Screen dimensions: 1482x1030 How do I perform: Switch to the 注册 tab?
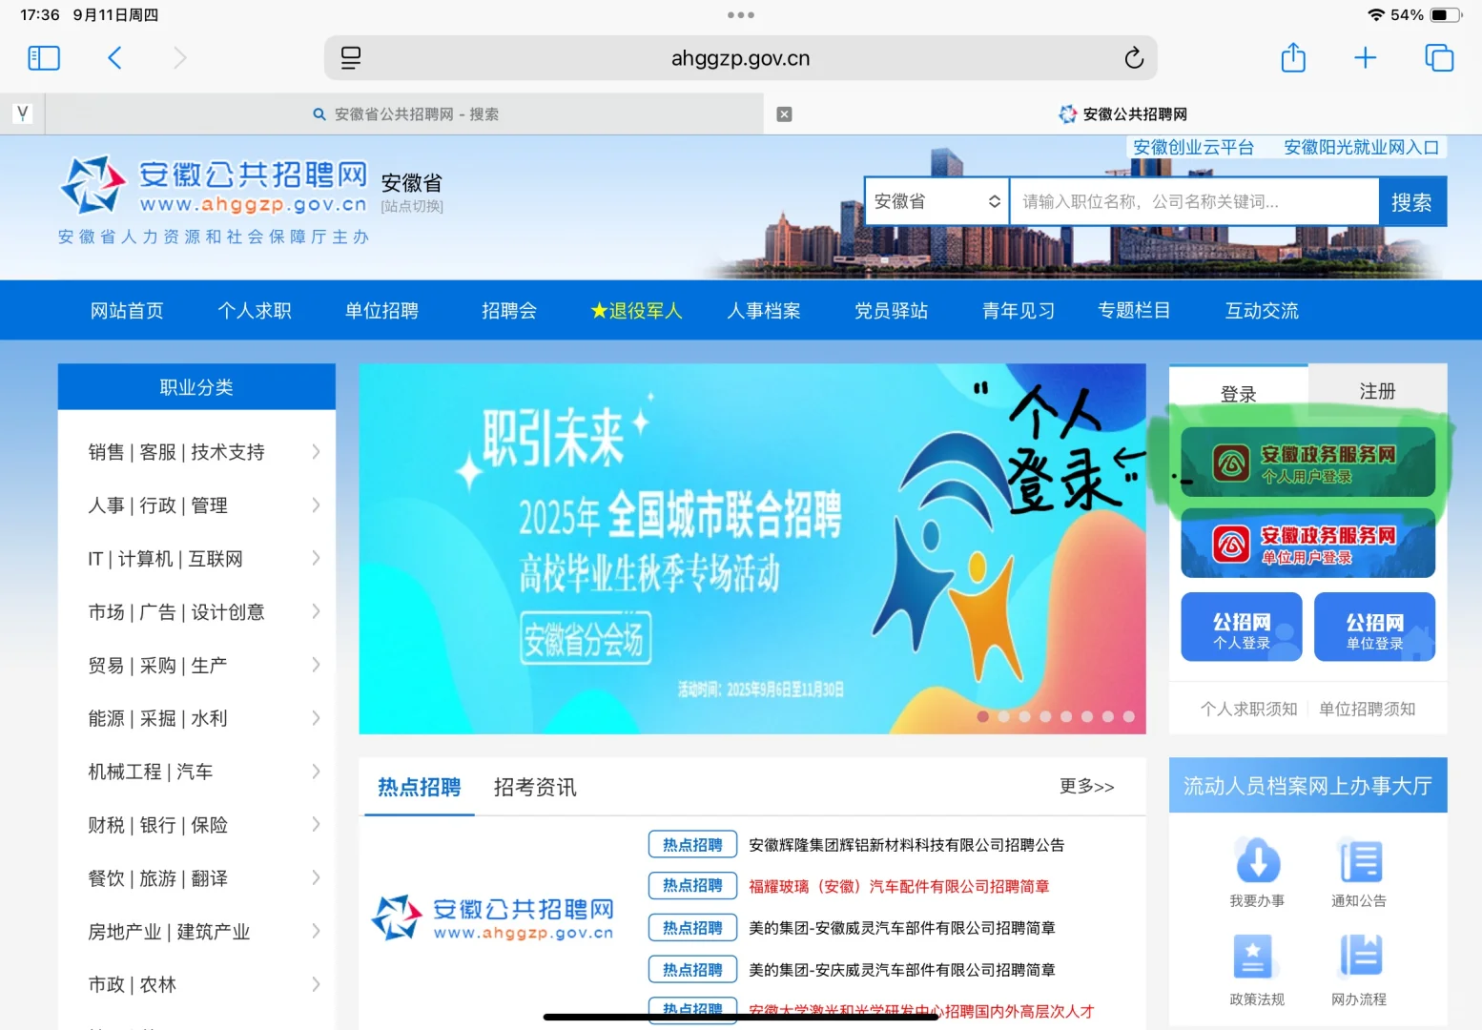[x=1377, y=391]
